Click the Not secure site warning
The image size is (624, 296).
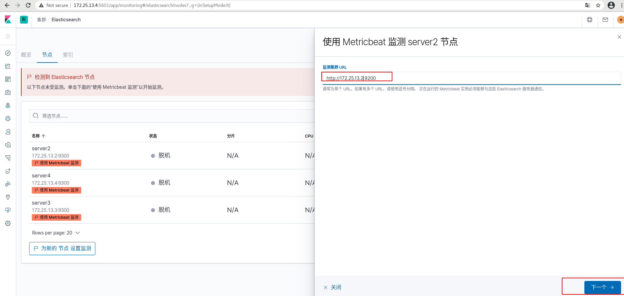click(54, 5)
